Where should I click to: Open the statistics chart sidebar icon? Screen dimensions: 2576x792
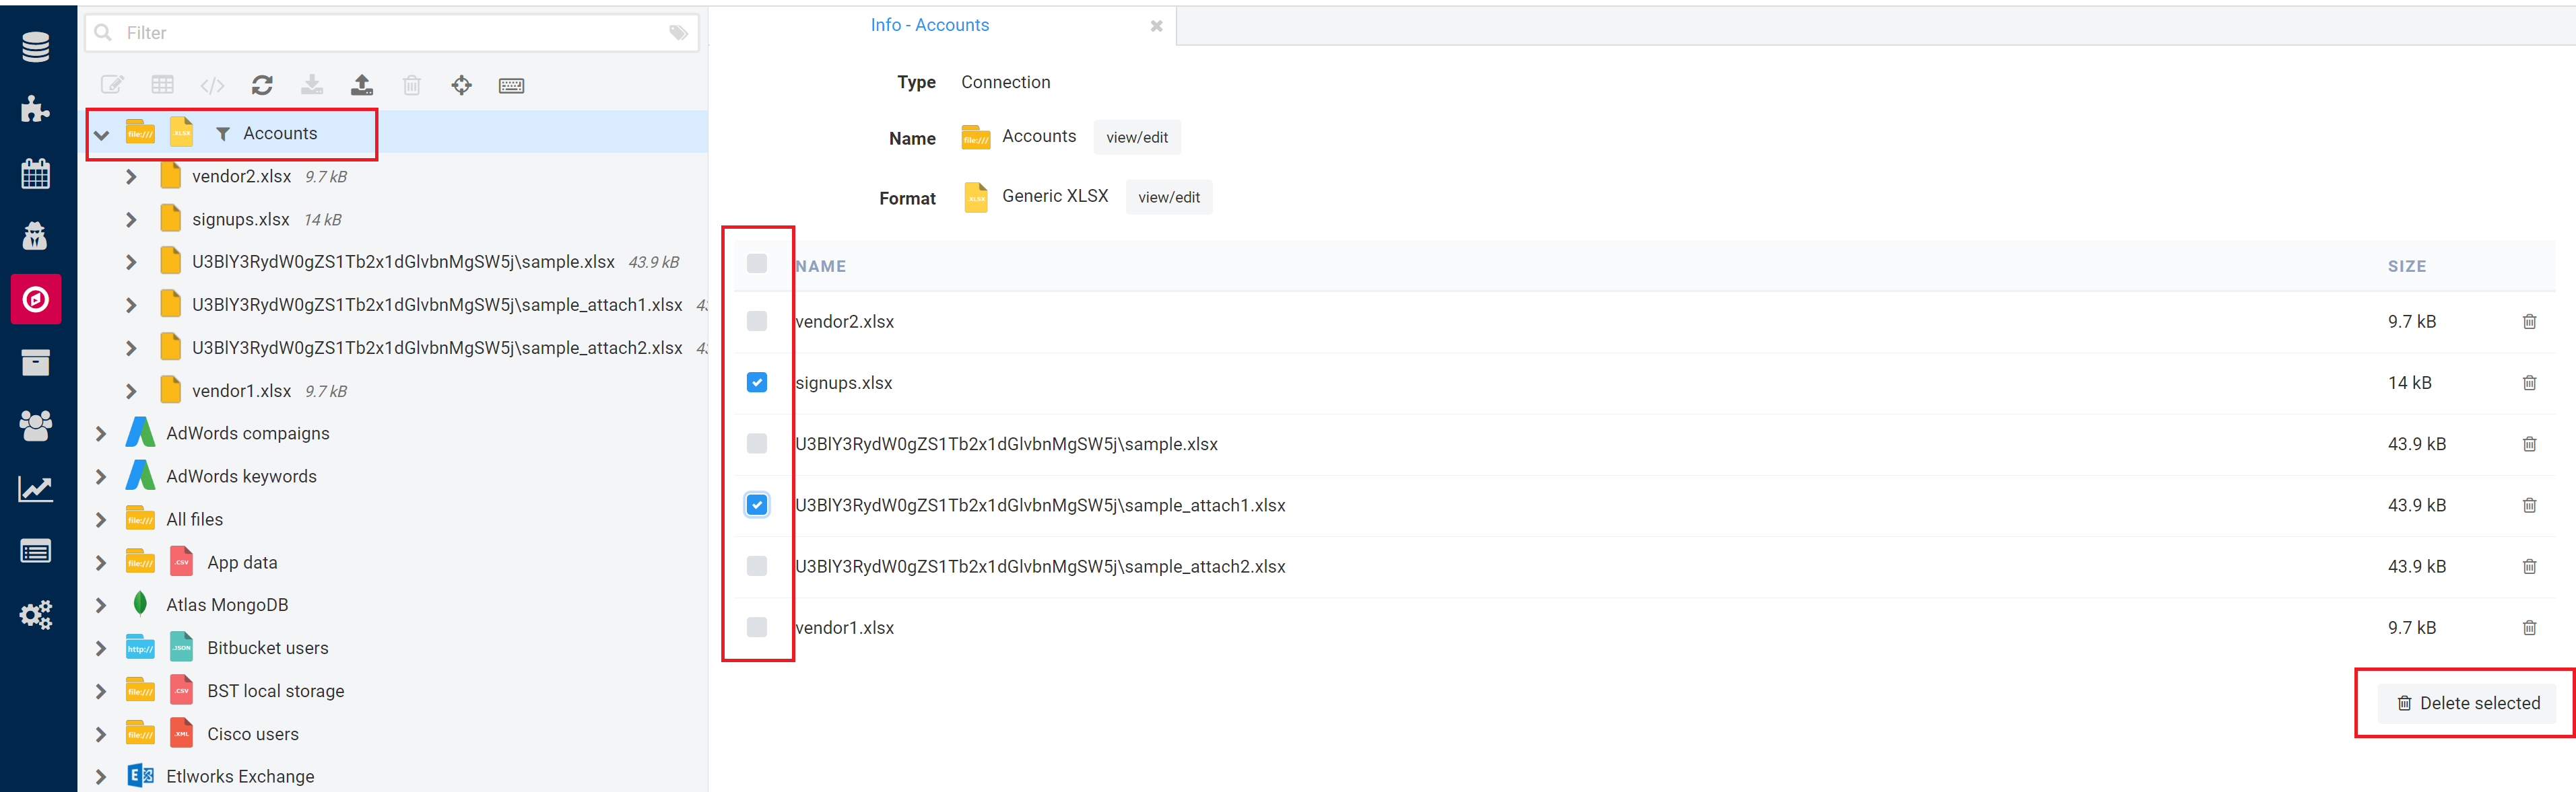click(x=36, y=489)
